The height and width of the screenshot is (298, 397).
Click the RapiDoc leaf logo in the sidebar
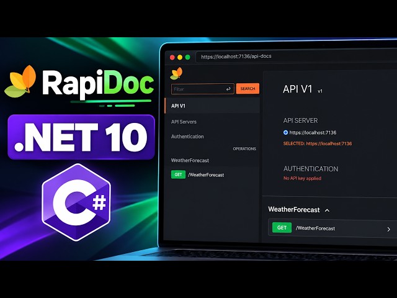click(x=176, y=73)
